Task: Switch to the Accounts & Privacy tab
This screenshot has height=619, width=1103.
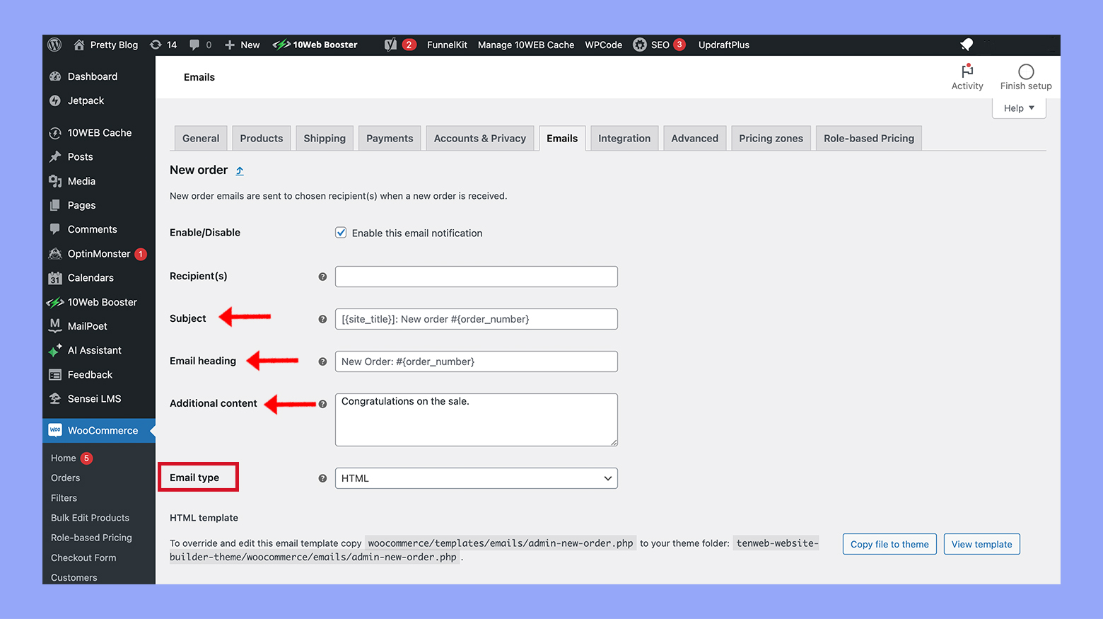Action: [480, 138]
